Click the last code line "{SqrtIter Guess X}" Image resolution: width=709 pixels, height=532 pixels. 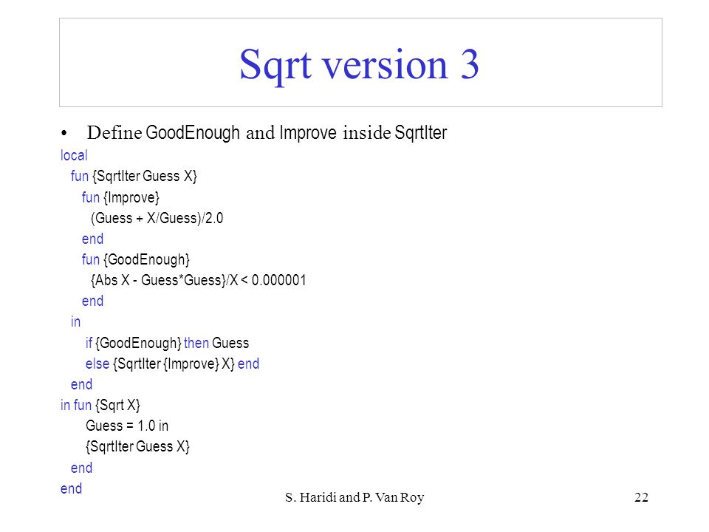(137, 446)
